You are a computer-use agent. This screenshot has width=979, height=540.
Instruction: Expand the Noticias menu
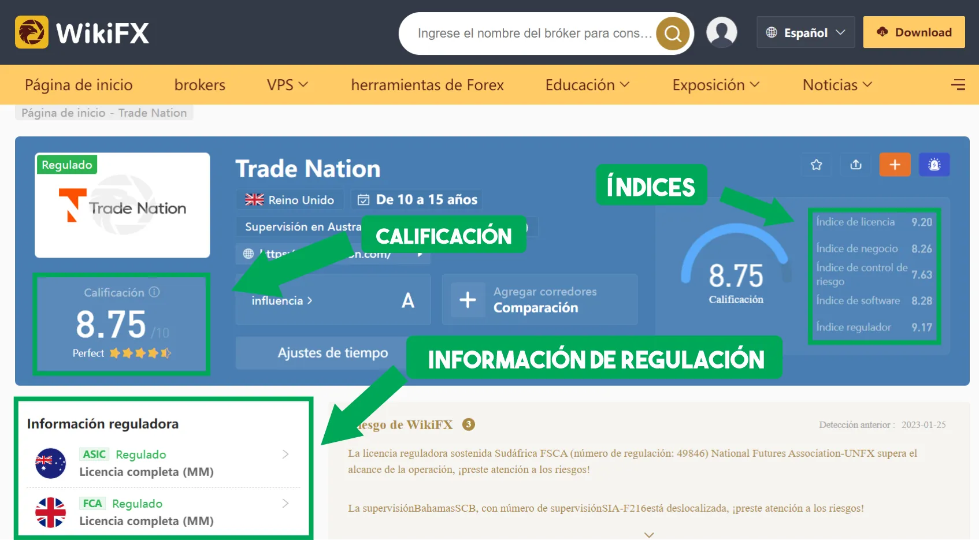[837, 85]
